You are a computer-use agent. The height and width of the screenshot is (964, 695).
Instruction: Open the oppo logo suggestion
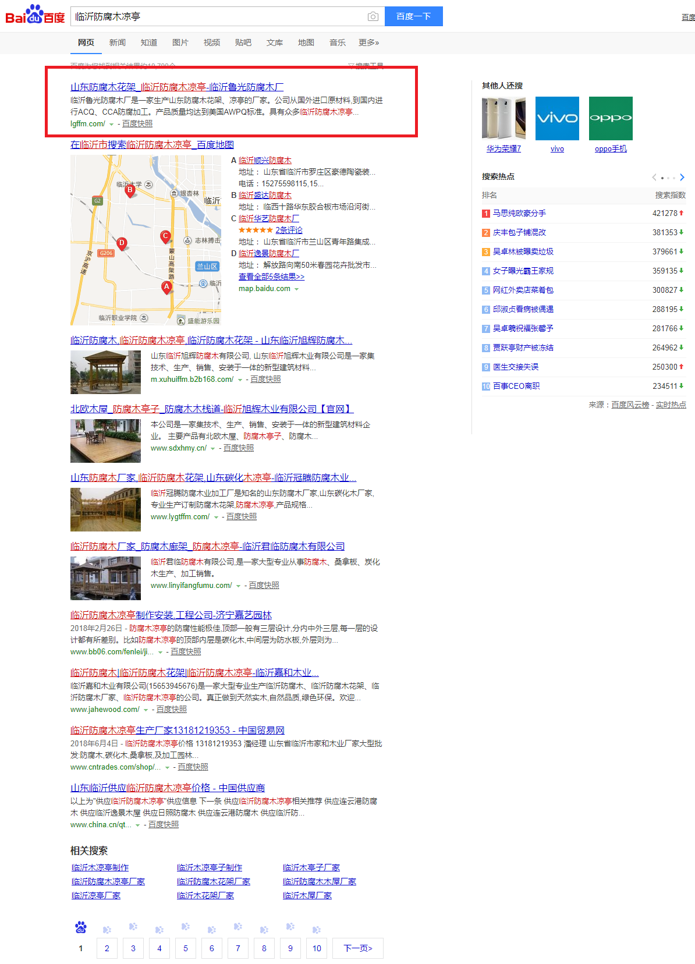611,118
